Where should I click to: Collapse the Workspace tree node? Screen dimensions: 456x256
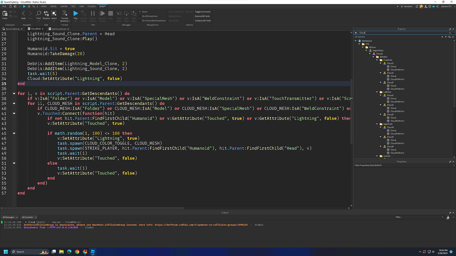coord(356,41)
